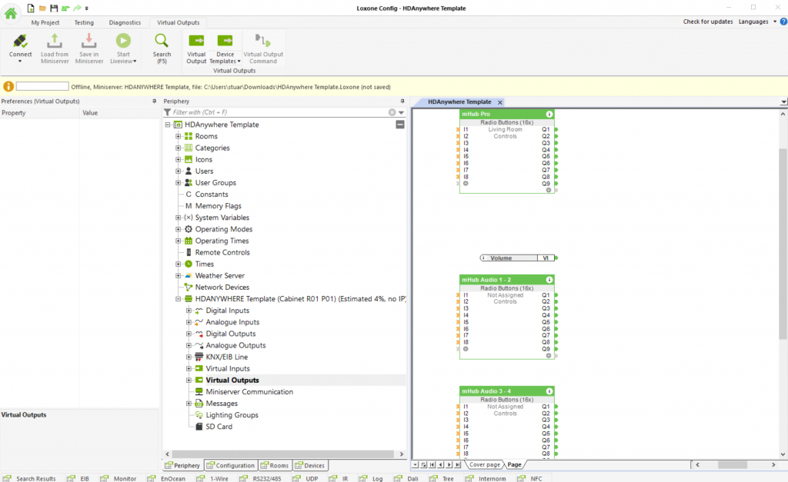Click the Volume virtual input block
The height and width of the screenshot is (482, 788).
[x=516, y=258]
